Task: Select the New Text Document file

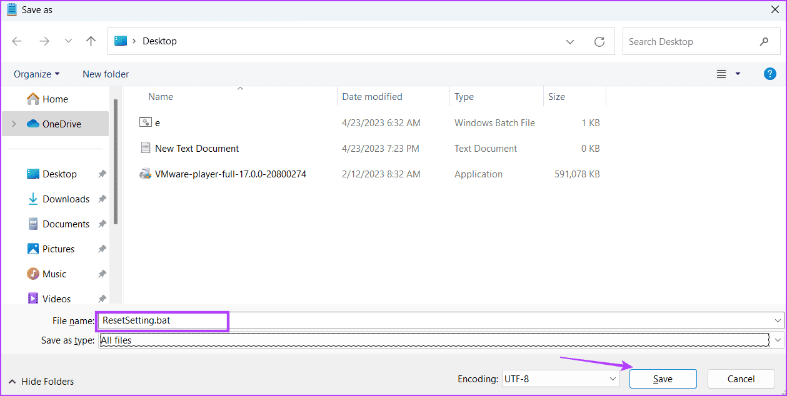Action: click(x=197, y=148)
